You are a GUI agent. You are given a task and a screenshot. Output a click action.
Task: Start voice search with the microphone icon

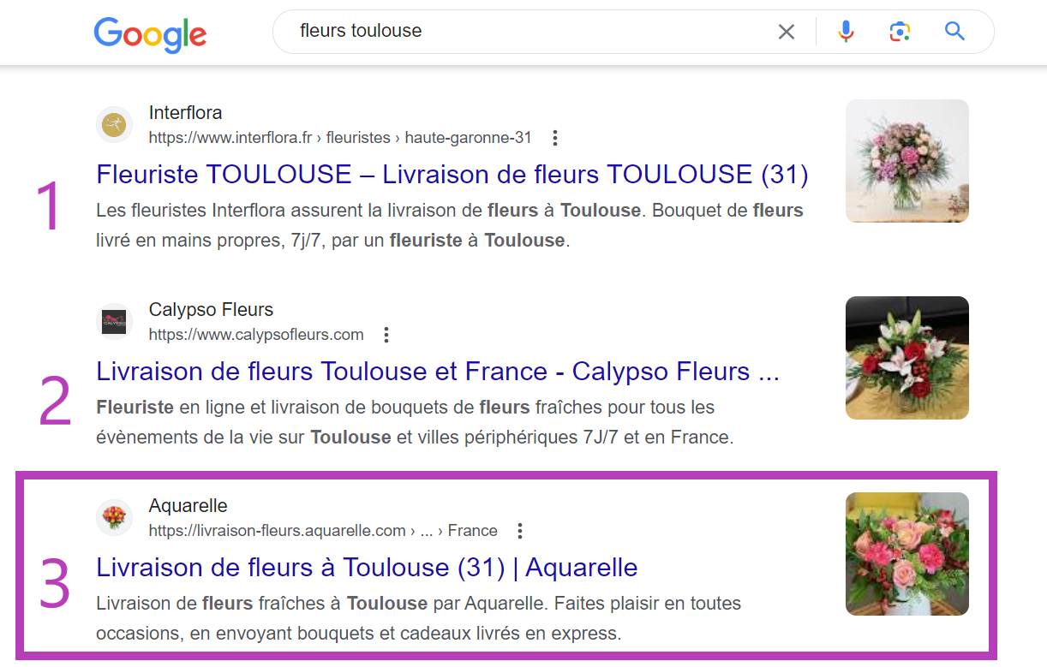pos(846,32)
